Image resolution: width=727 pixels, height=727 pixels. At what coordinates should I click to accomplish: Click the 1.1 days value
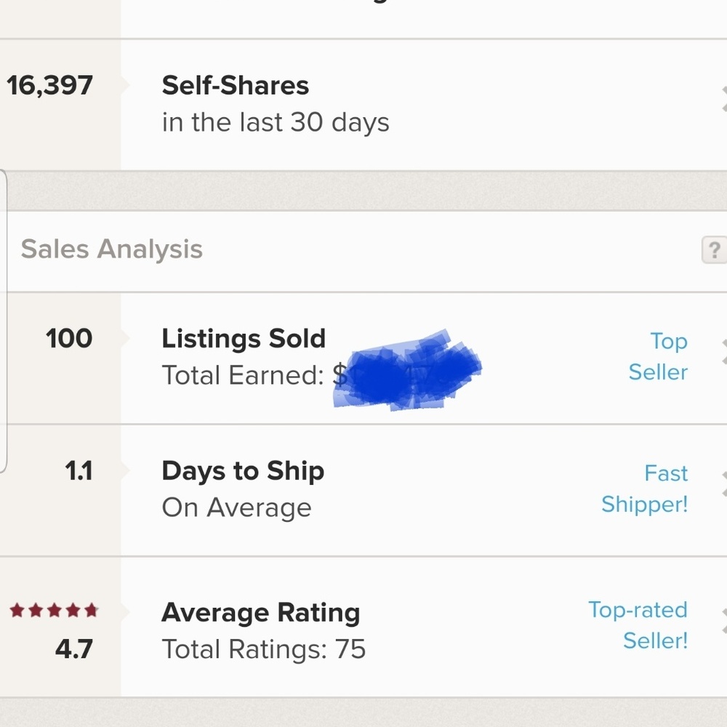[79, 471]
